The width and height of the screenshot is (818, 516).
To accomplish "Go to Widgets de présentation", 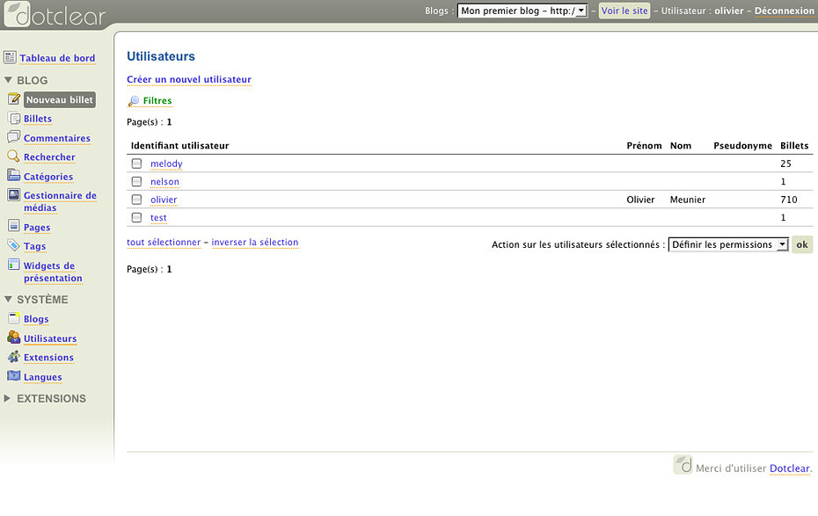I will pos(53,272).
